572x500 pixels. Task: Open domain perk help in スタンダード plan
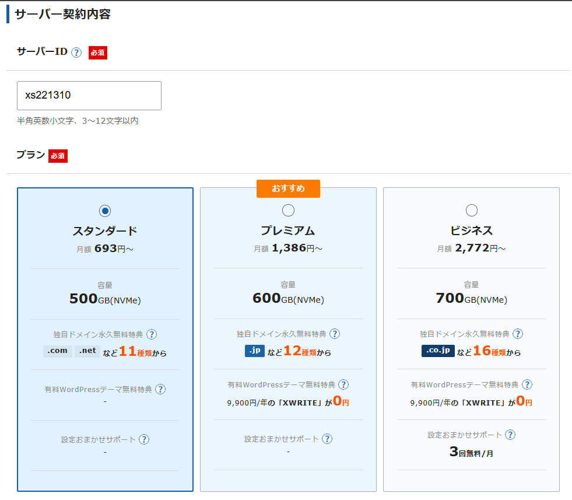152,334
